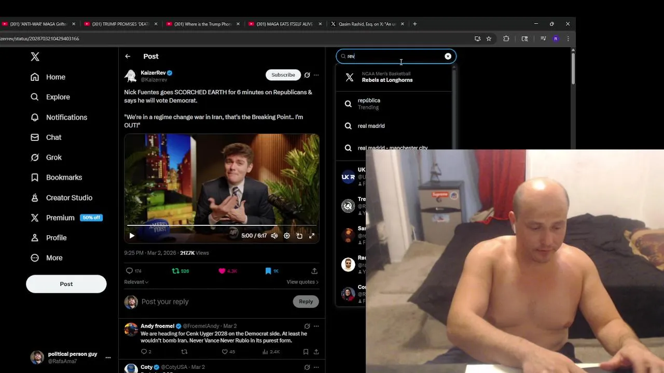Repost the post with 526 reposts
Image resolution: width=664 pixels, height=373 pixels.
click(x=181, y=271)
